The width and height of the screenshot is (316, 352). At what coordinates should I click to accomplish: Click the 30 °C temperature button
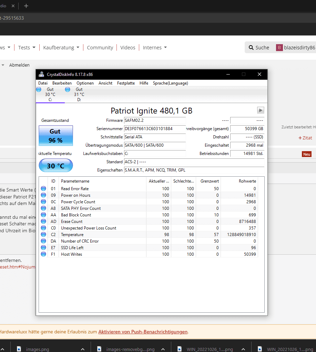56,165
